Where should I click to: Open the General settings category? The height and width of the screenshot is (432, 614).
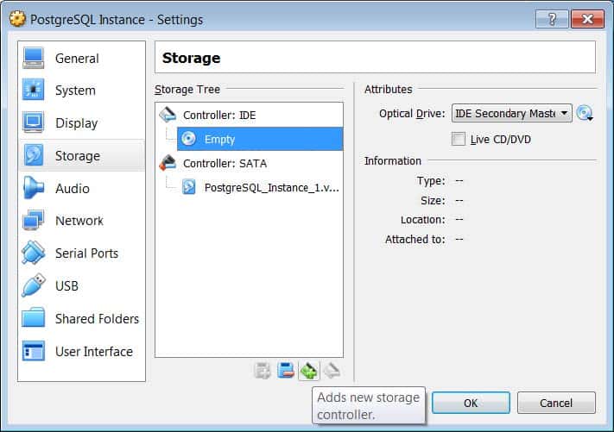[x=82, y=59]
